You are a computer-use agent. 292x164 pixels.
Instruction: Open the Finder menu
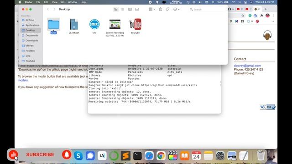(29, 2)
